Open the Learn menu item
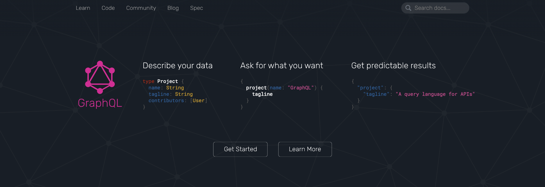 (83, 8)
